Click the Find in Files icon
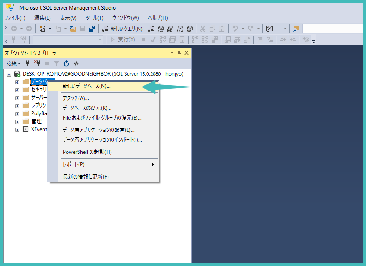Screen dimensions: 366x266 296,29
